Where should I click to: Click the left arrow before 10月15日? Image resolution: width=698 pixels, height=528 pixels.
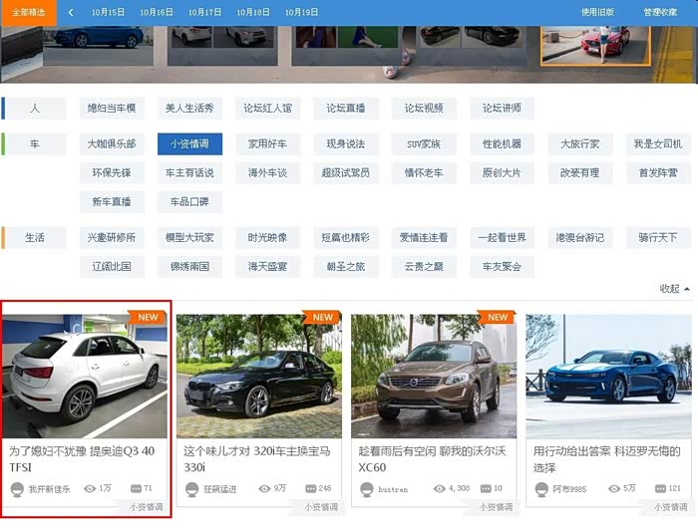pyautogui.click(x=71, y=13)
